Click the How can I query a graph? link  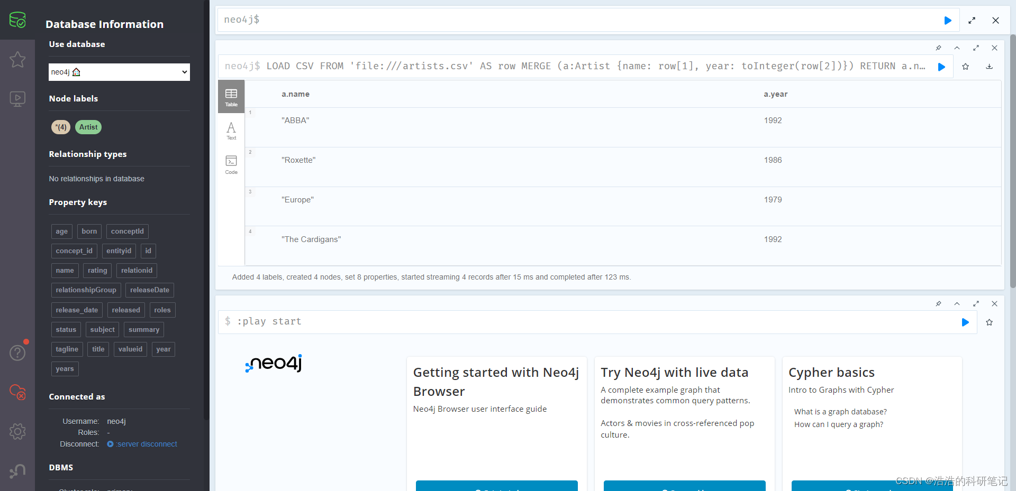(x=839, y=424)
